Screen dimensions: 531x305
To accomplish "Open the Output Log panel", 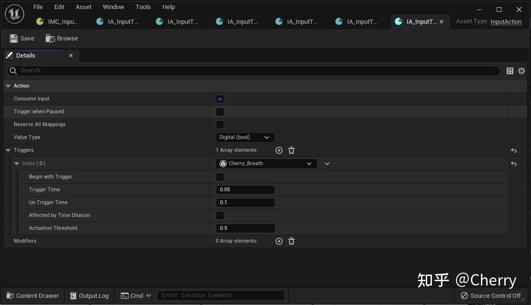I will 89,295.
